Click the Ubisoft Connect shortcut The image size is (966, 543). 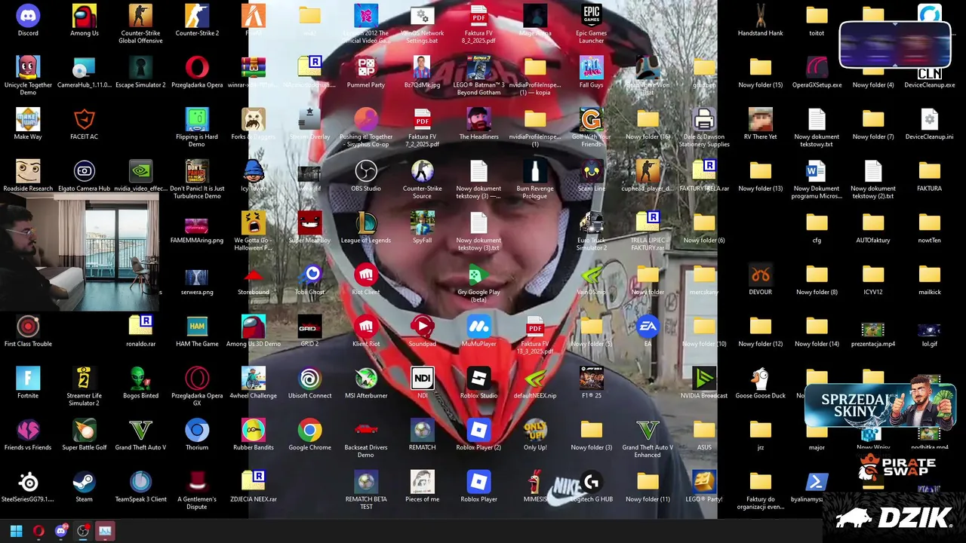309,382
